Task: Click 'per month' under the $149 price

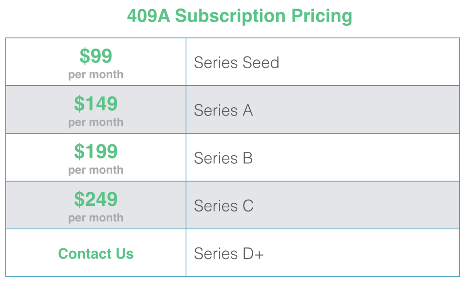Action: [96, 122]
